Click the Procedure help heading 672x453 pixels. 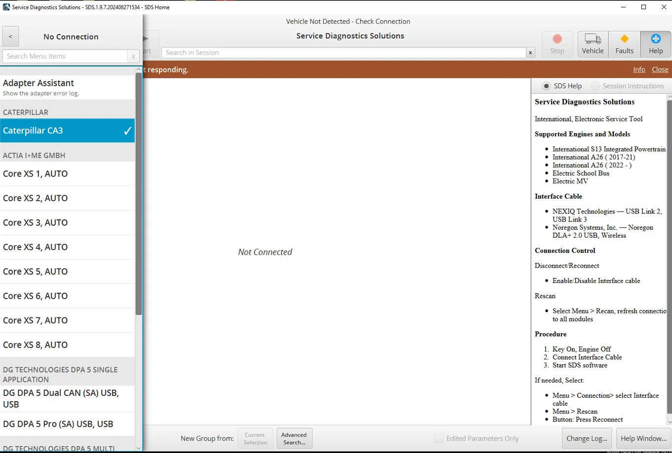tap(551, 334)
